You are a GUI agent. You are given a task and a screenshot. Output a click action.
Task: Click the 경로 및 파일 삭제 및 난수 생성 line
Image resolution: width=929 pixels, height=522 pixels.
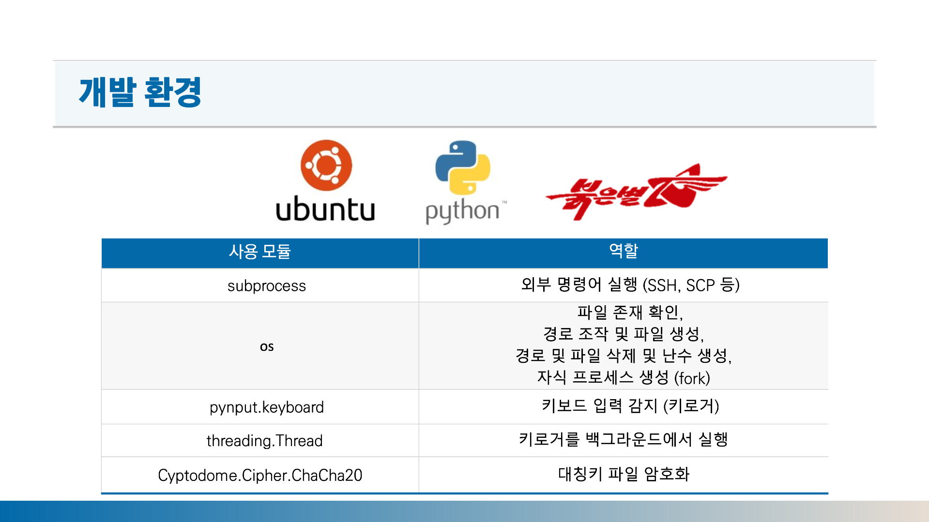[x=624, y=356]
